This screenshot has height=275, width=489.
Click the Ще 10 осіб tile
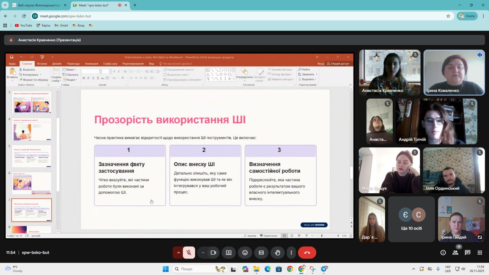coord(411,219)
